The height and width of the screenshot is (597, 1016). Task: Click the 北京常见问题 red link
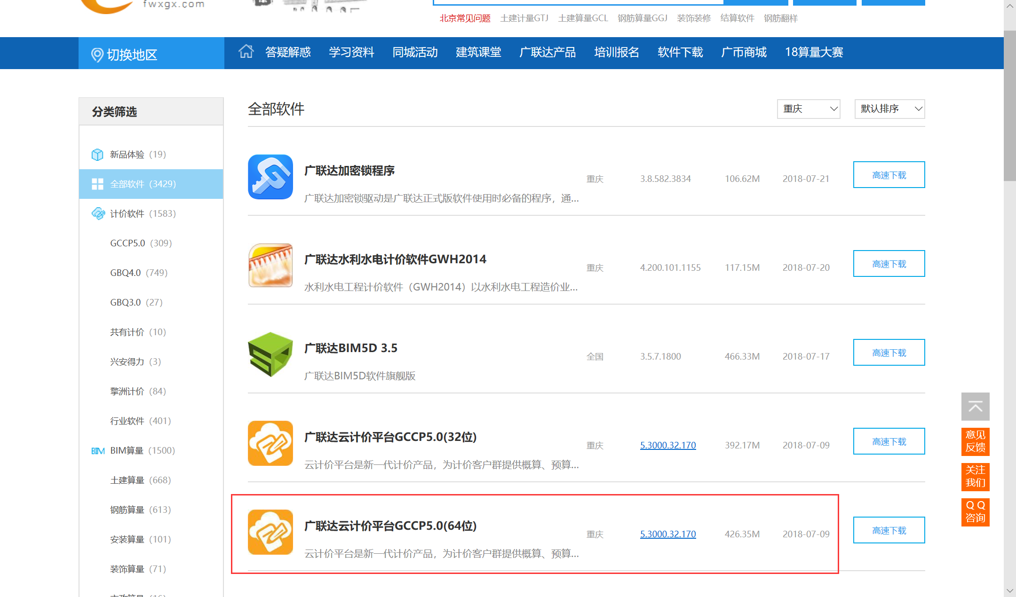pyautogui.click(x=465, y=18)
